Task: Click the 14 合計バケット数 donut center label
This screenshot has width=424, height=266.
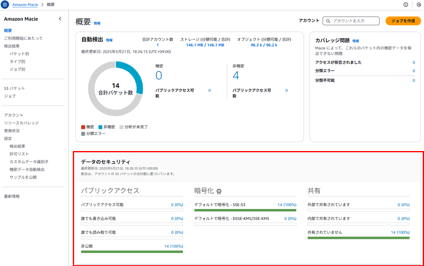Action: (115, 89)
